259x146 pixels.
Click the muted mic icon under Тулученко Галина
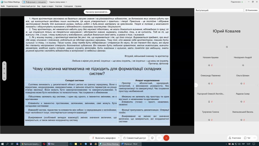[212, 120]
